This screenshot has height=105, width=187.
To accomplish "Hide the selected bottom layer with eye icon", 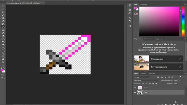I will tap(135, 92).
